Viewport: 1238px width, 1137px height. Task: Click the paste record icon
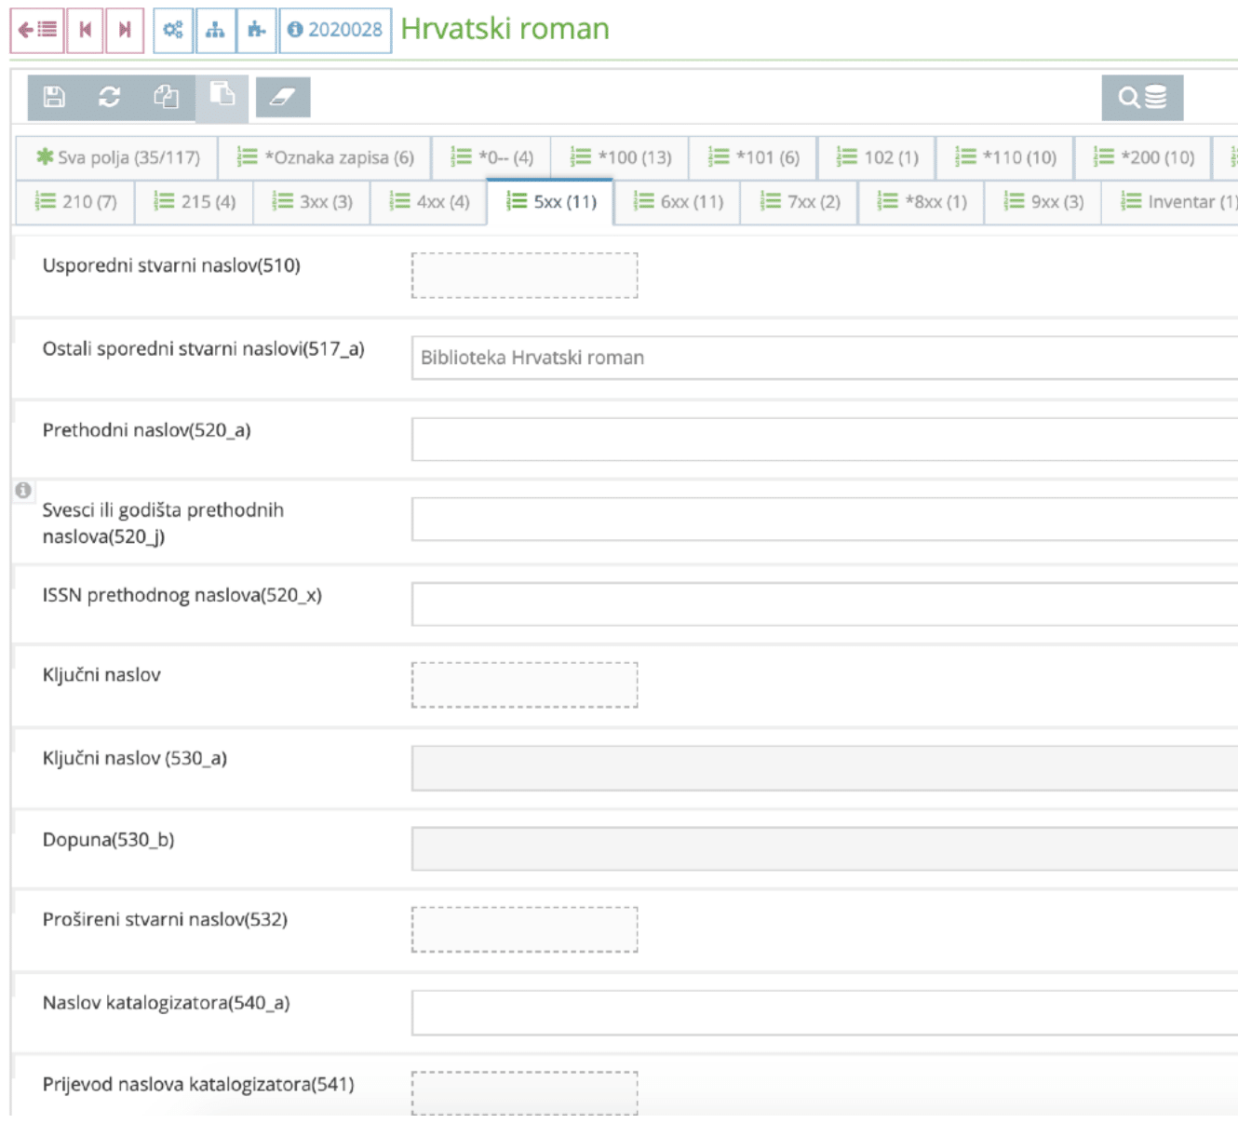tap(222, 96)
